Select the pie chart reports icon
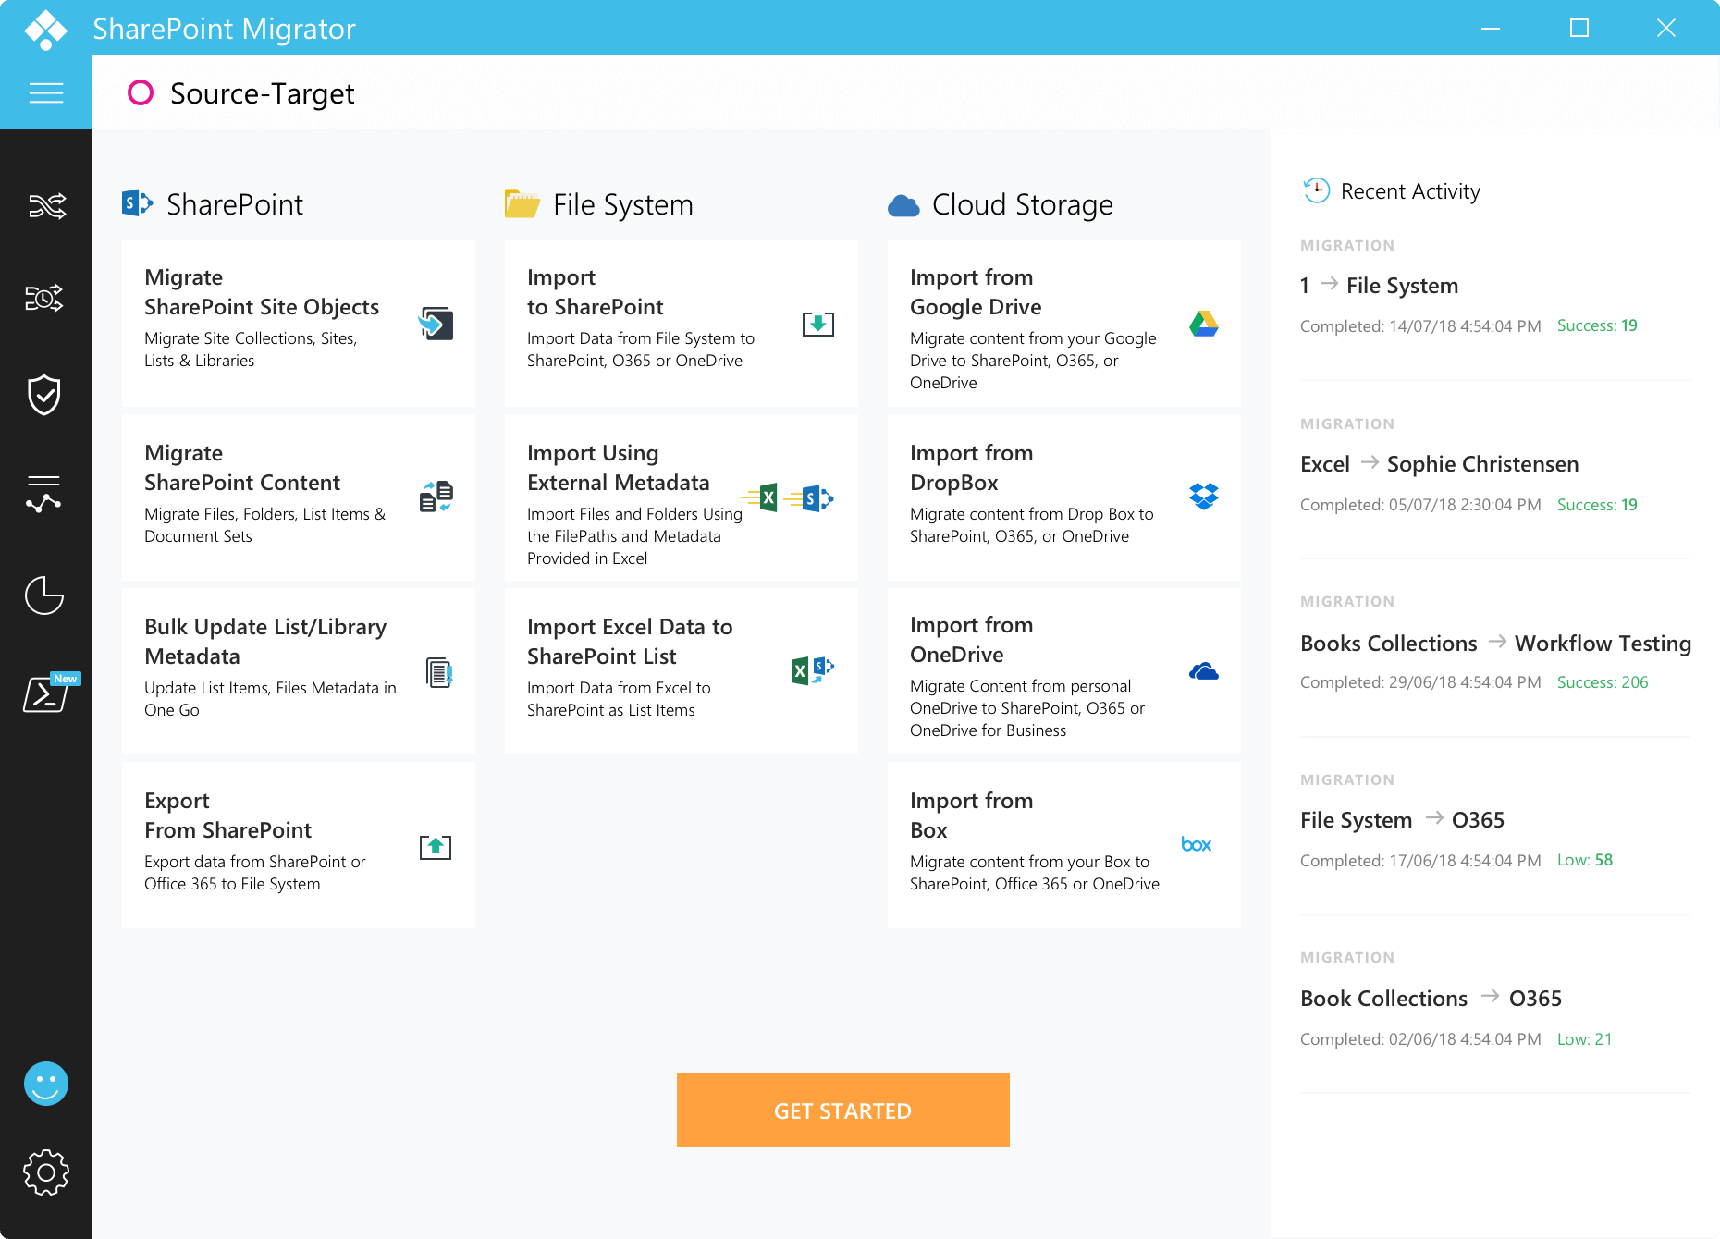 [46, 596]
